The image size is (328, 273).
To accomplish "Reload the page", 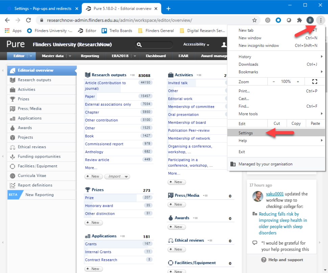I will [28, 20].
